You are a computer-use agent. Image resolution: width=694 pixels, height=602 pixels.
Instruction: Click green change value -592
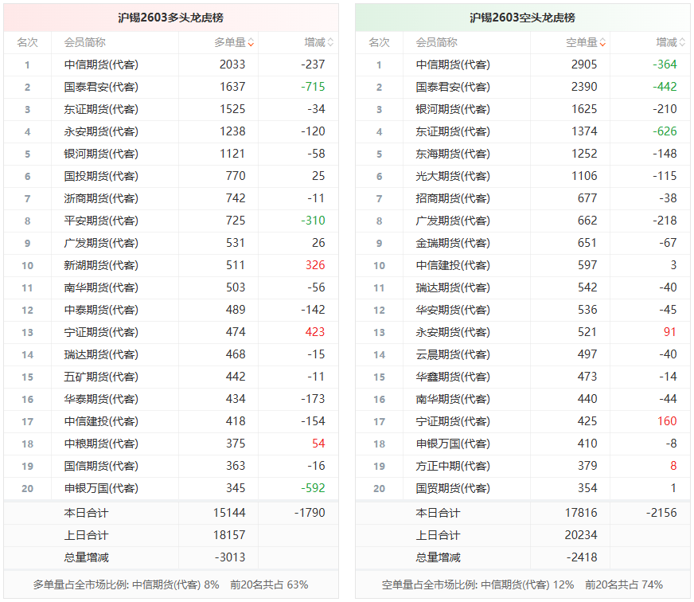(x=313, y=488)
